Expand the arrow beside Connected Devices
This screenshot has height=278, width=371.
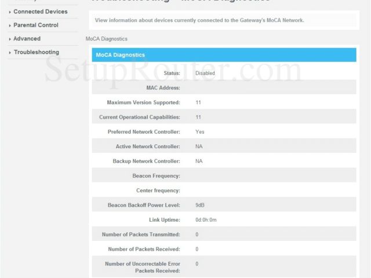[x=10, y=12]
